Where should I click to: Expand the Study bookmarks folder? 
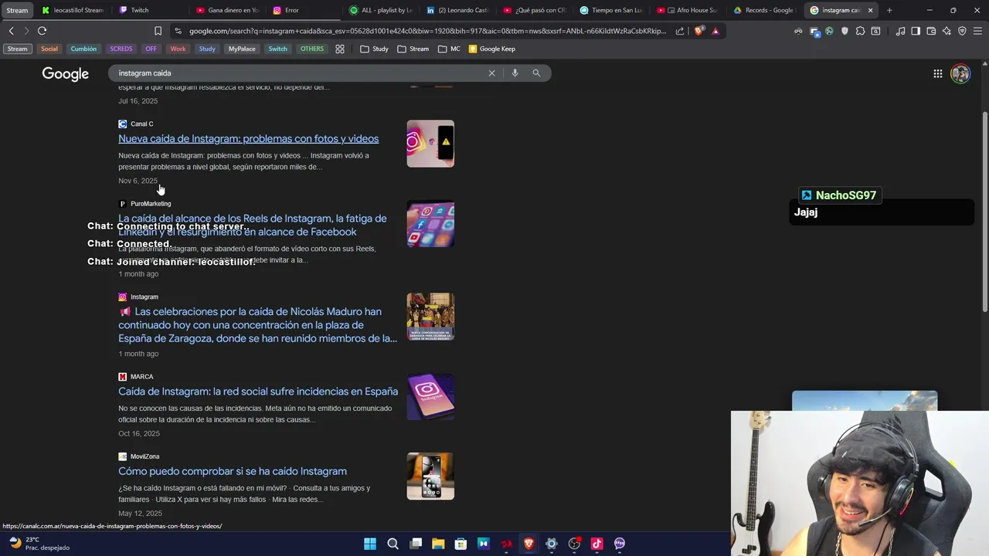pyautogui.click(x=374, y=49)
